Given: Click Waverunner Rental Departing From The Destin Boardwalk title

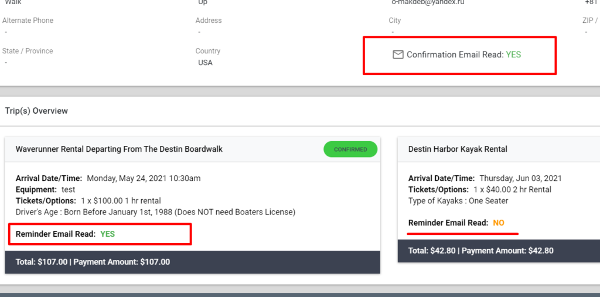Looking at the screenshot, I should [119, 149].
